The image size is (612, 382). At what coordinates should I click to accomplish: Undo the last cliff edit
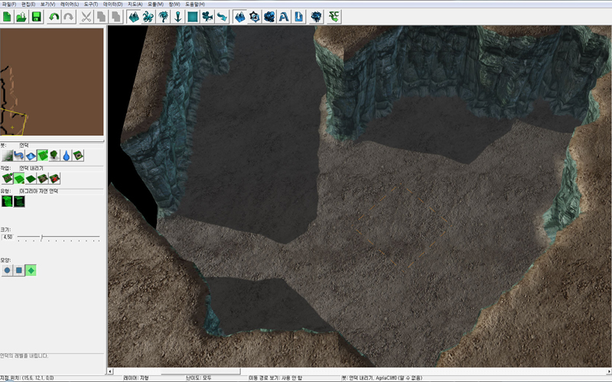(x=54, y=17)
